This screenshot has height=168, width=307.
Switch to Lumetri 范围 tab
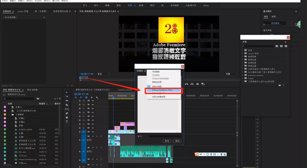(23, 11)
